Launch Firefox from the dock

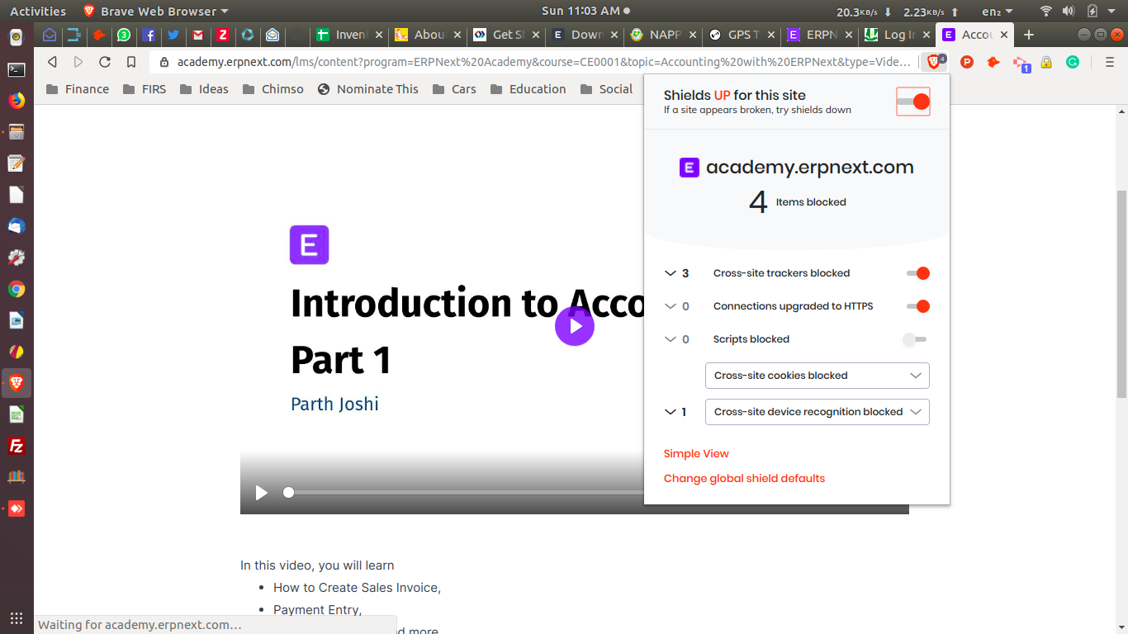point(17,101)
